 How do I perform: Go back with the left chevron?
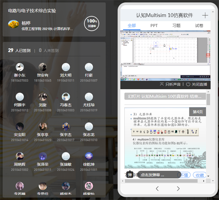[157, 188]
